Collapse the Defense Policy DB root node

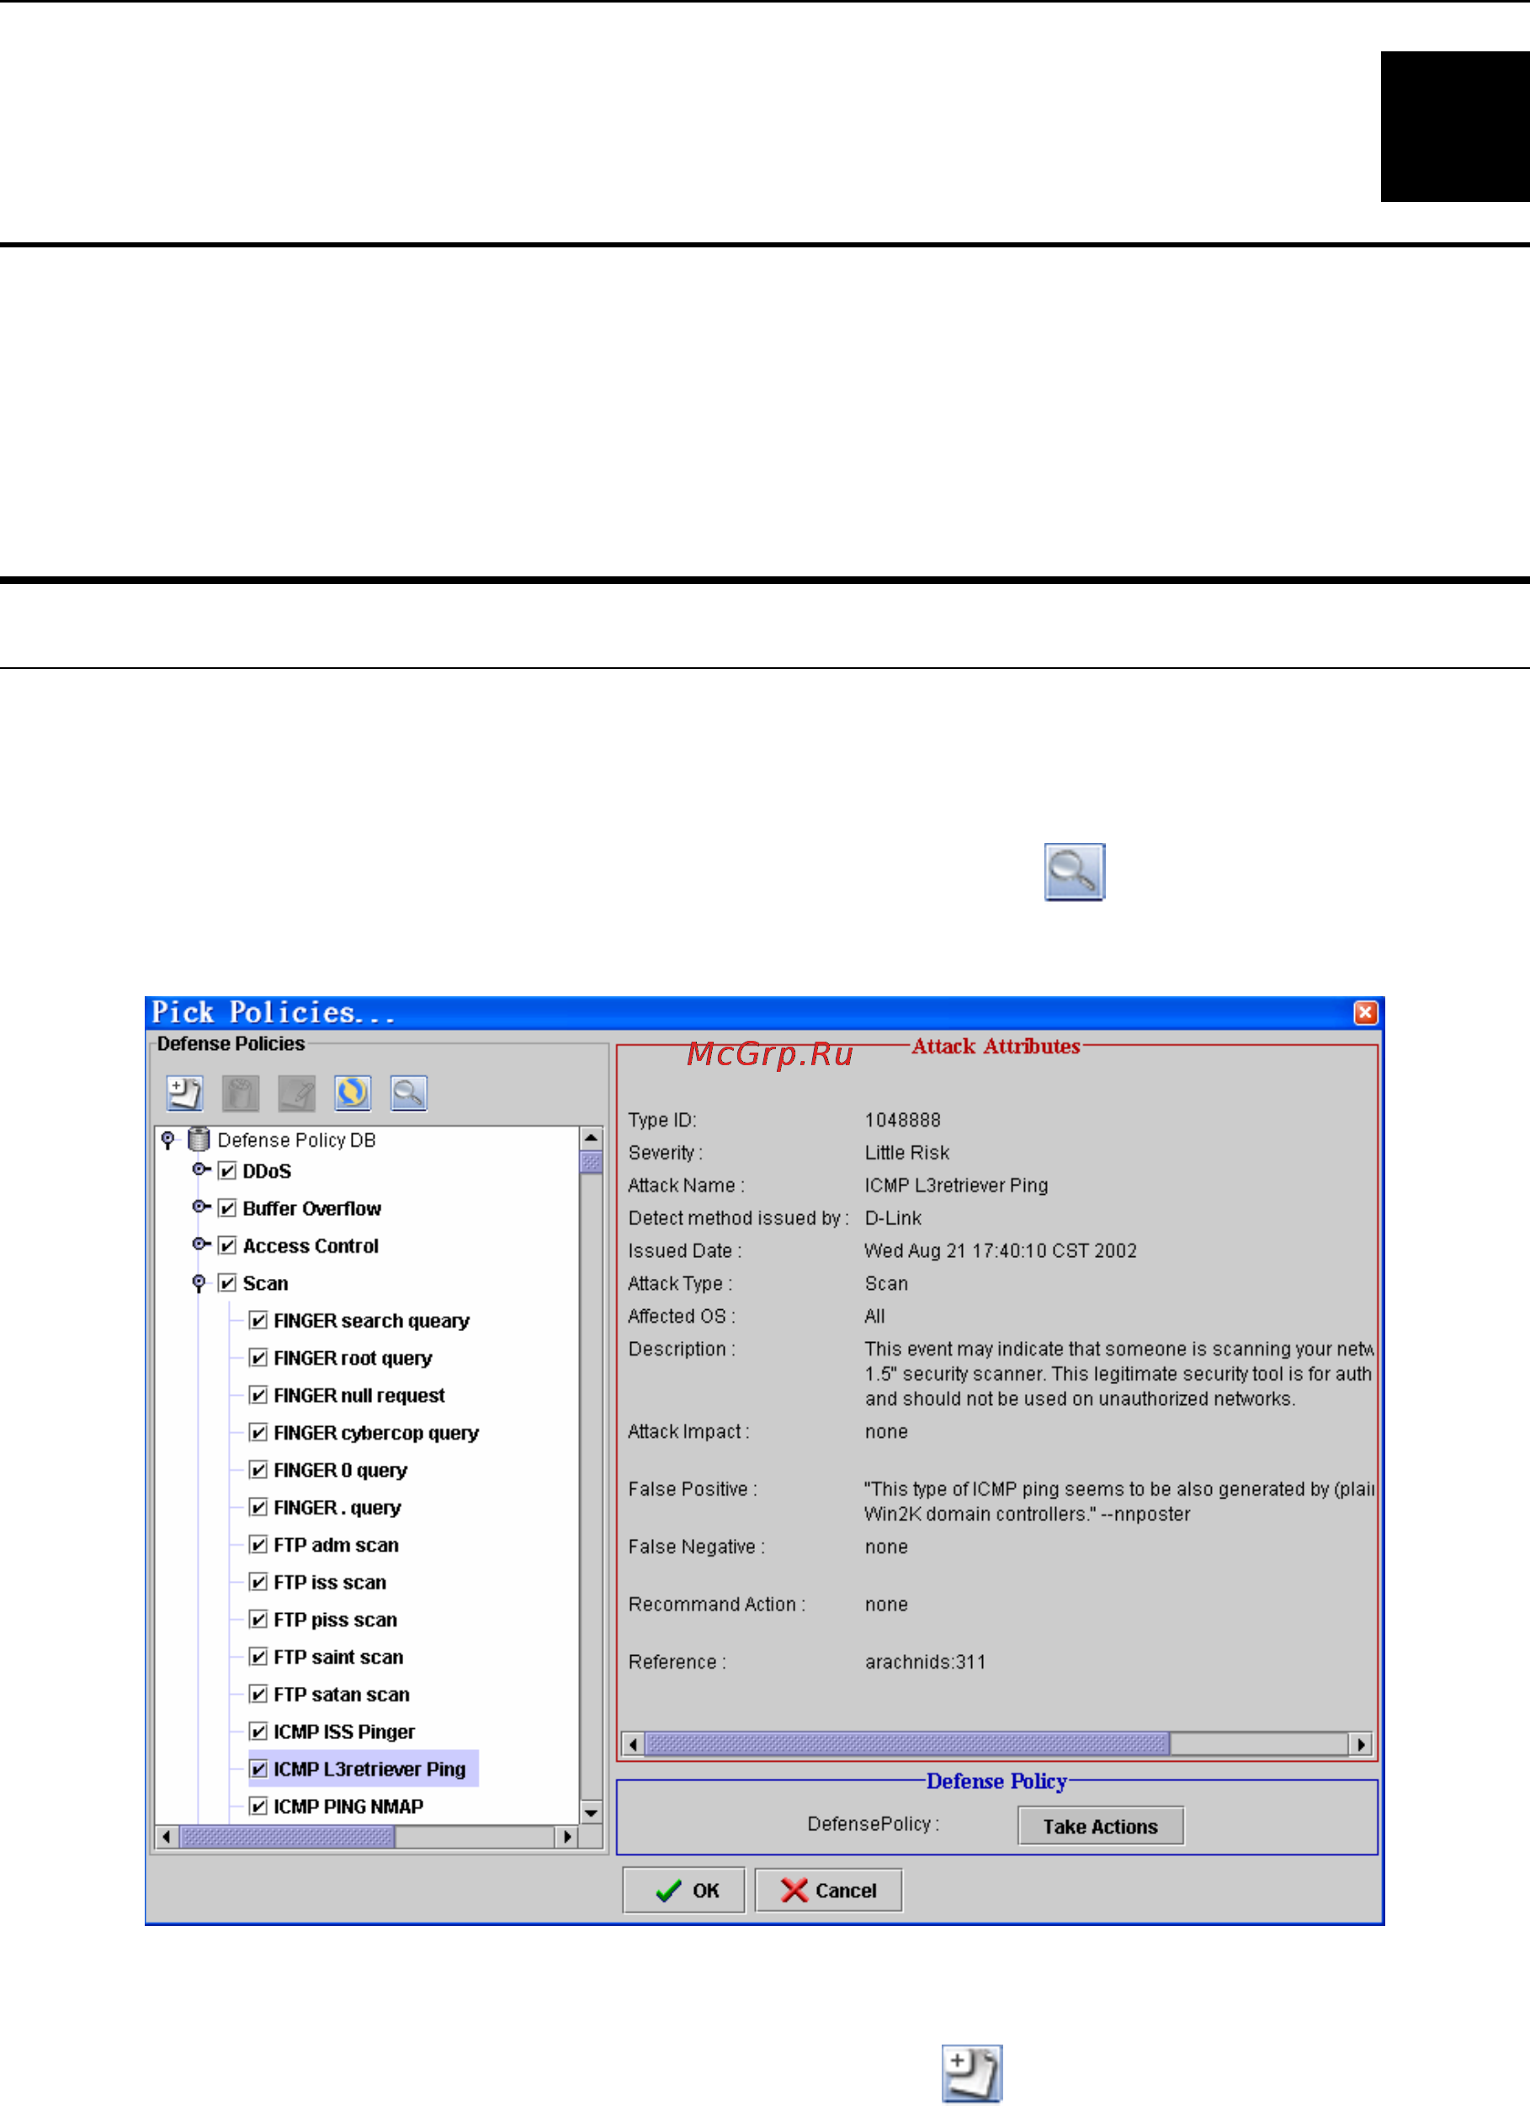tap(168, 1139)
